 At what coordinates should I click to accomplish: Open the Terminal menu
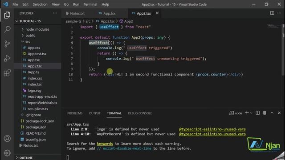point(90,4)
